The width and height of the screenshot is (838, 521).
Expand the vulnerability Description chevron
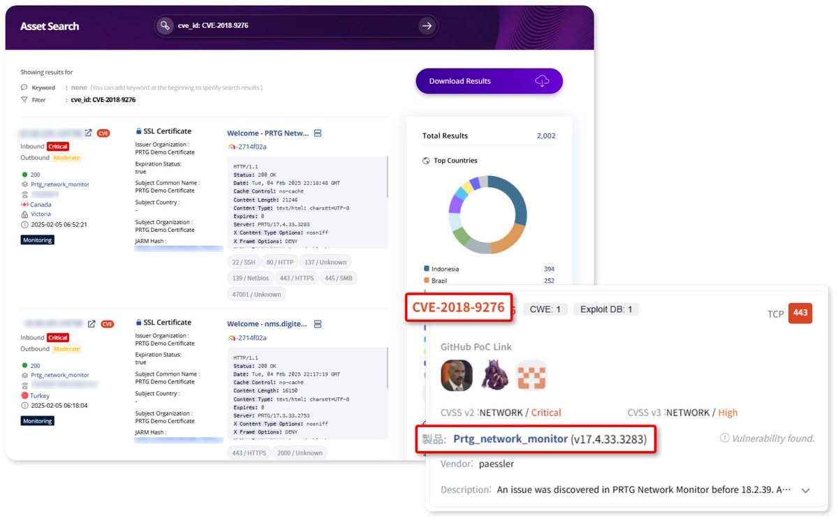click(805, 490)
